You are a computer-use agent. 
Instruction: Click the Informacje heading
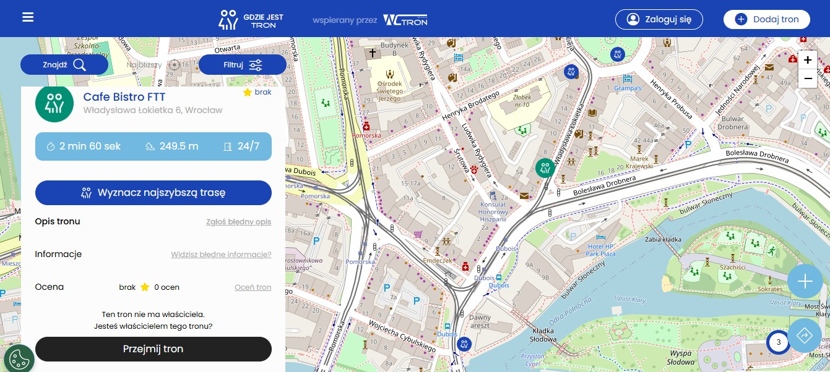click(x=58, y=254)
